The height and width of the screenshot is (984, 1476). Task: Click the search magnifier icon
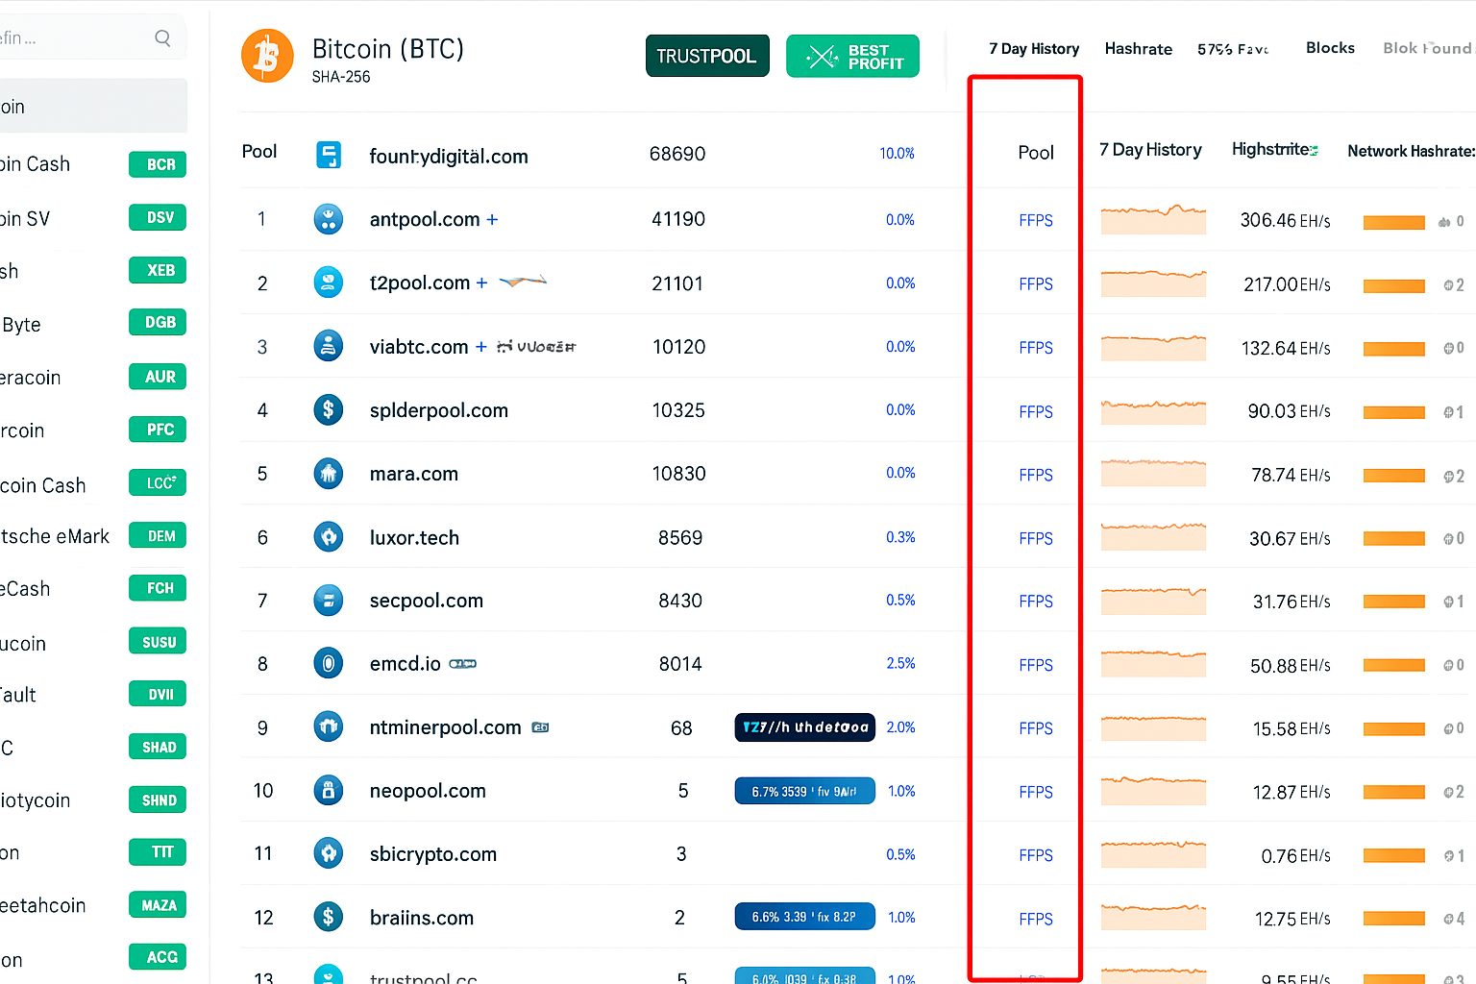pos(162,38)
